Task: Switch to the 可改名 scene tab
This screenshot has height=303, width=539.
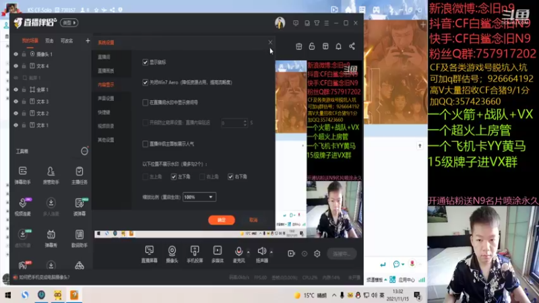Action: [67, 41]
